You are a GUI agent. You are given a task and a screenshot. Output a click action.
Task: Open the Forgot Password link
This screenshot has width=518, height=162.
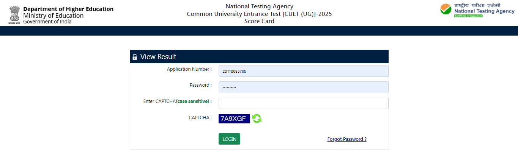tap(347, 139)
